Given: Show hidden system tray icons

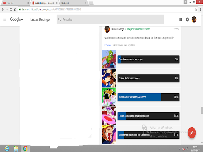Looking at the screenshot, I should pos(180,149).
